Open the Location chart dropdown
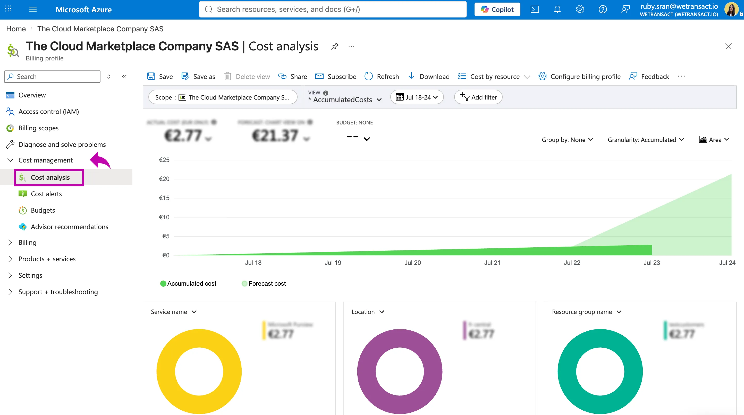744x415 pixels. [x=368, y=312]
